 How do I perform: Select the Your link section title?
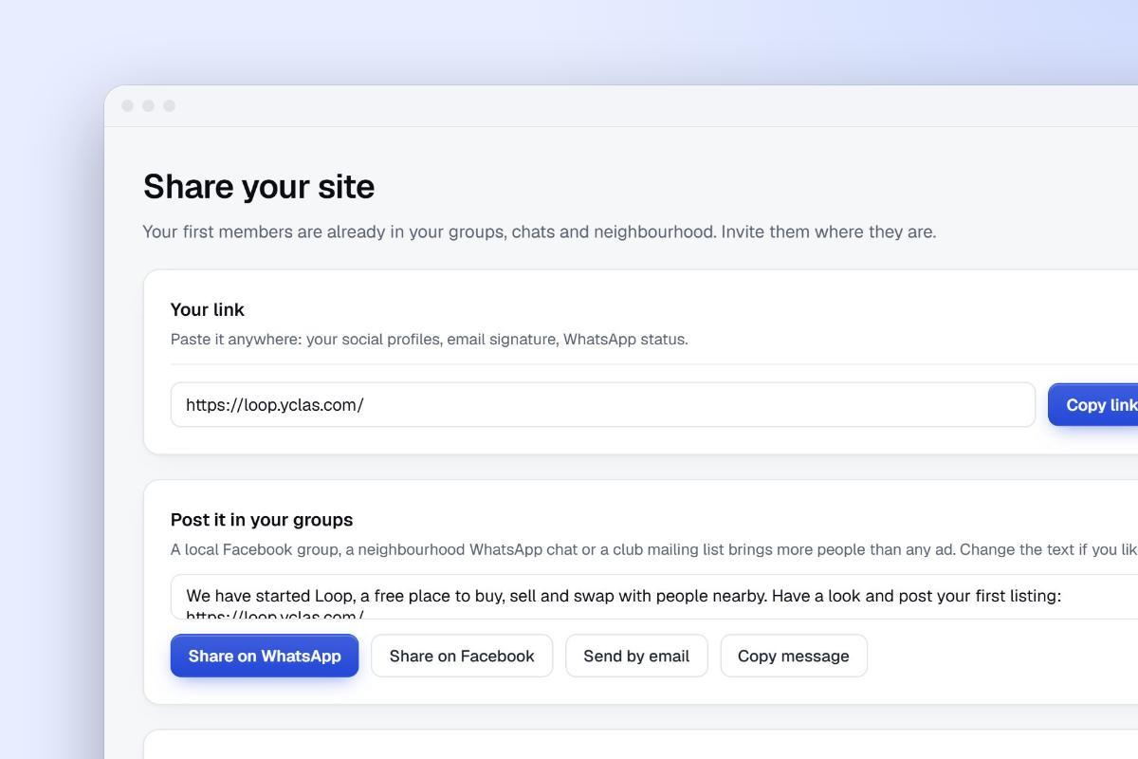208,309
